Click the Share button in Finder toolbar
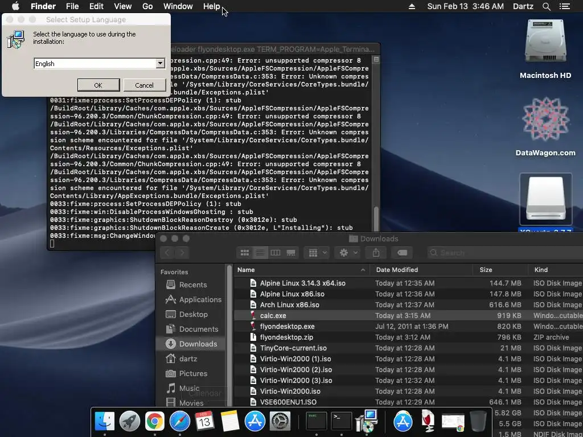The image size is (583, 437). [x=376, y=253]
